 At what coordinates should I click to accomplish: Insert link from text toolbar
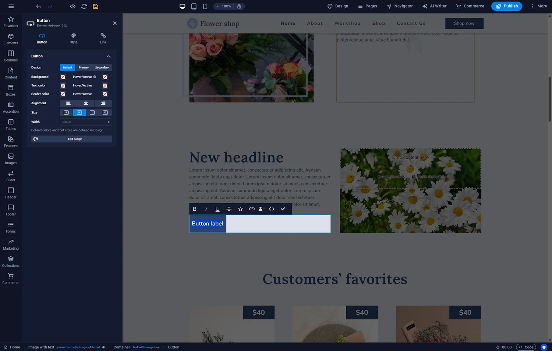click(x=252, y=209)
